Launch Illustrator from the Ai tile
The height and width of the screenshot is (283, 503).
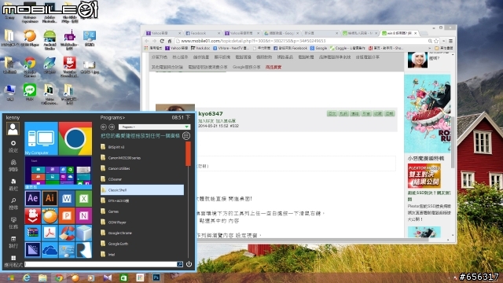coord(50,198)
